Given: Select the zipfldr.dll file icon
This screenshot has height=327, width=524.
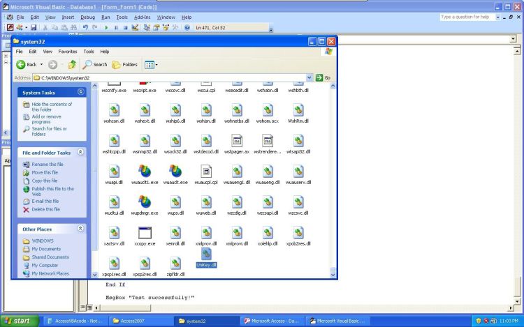Looking at the screenshot, I should 175,264.
